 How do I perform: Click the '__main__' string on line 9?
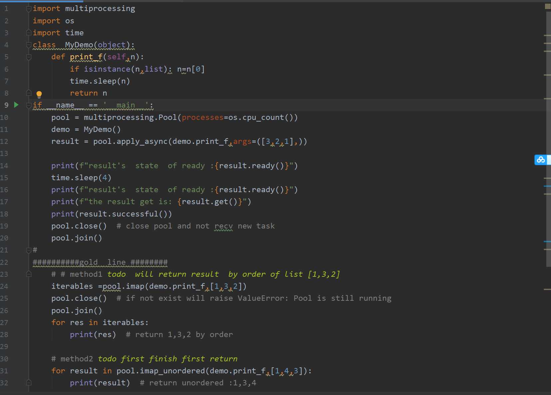tap(126, 105)
